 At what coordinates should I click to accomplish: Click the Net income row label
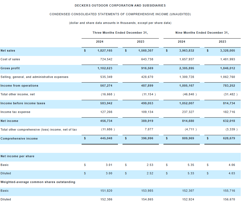9,121
